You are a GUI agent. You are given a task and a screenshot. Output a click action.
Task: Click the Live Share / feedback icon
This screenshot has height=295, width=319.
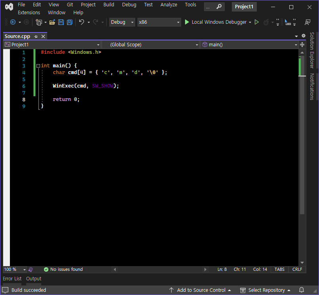pos(308,22)
